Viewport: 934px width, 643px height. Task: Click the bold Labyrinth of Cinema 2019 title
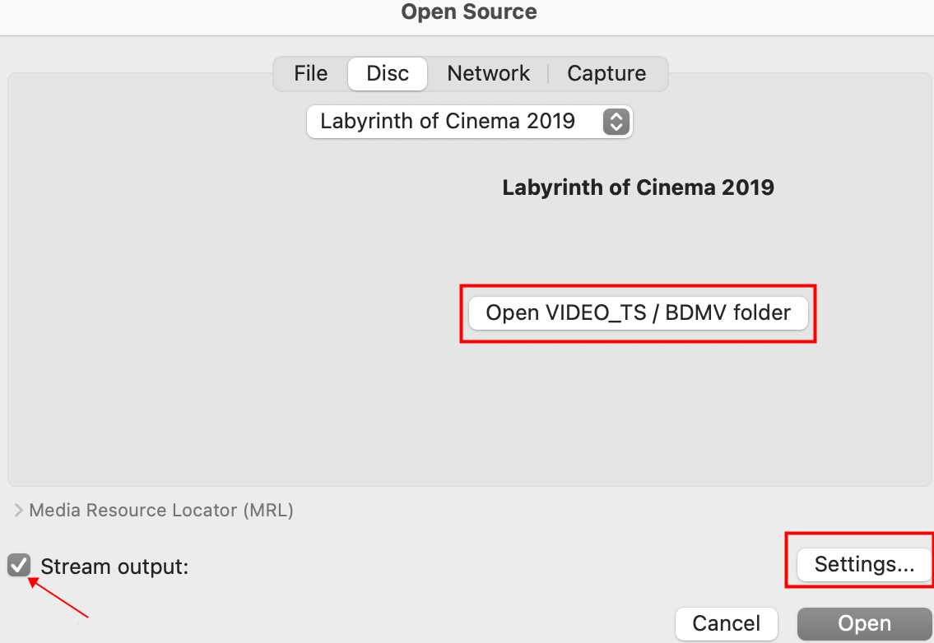click(x=638, y=187)
